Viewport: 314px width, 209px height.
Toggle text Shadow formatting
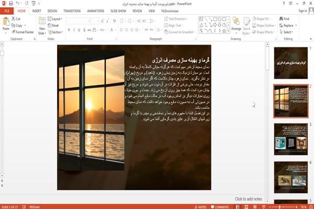pyautogui.click(x=84, y=30)
